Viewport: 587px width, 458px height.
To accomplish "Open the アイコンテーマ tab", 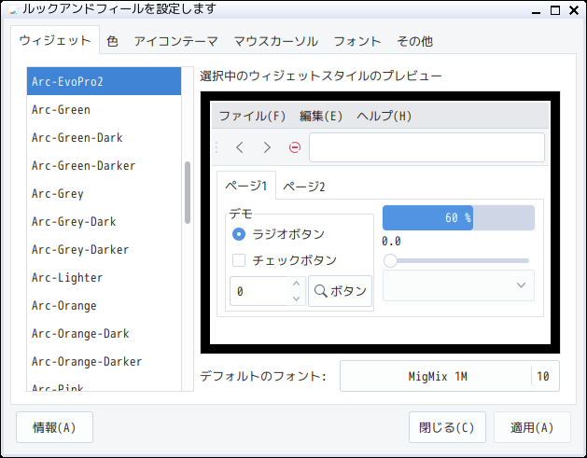I will coord(176,41).
